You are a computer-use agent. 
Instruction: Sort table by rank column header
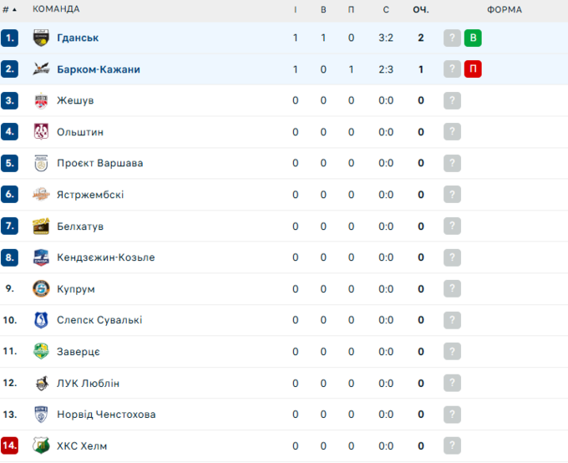click(x=9, y=9)
